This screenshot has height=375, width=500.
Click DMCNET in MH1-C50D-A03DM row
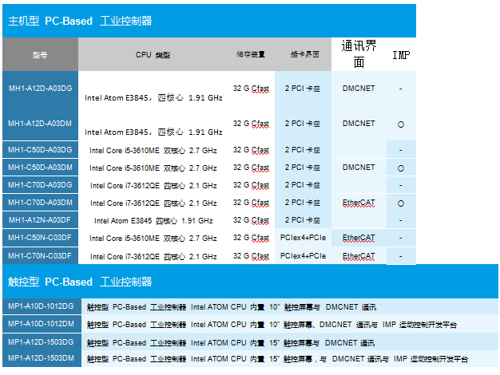click(x=359, y=168)
